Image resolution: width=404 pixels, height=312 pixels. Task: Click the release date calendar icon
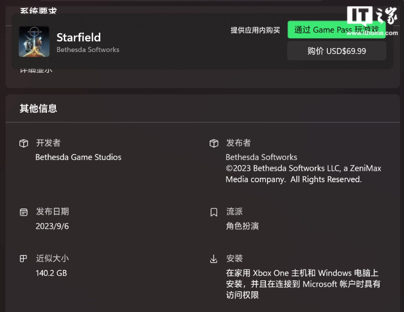24,212
